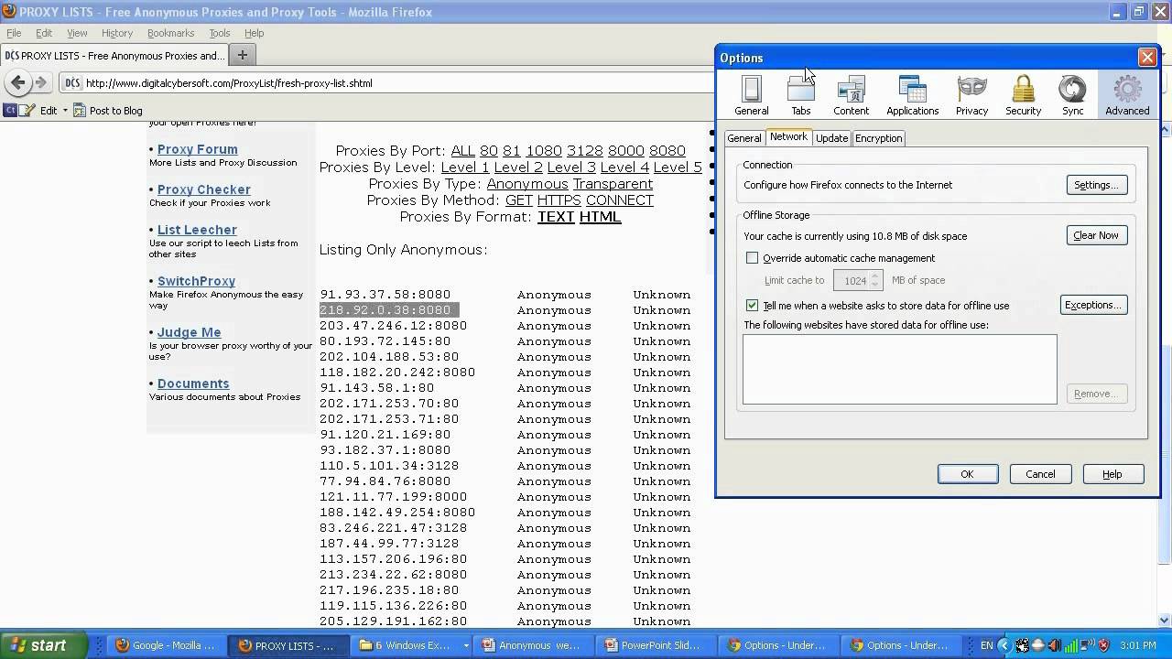Open connection Settings... button
The image size is (1172, 659).
pos(1096,185)
